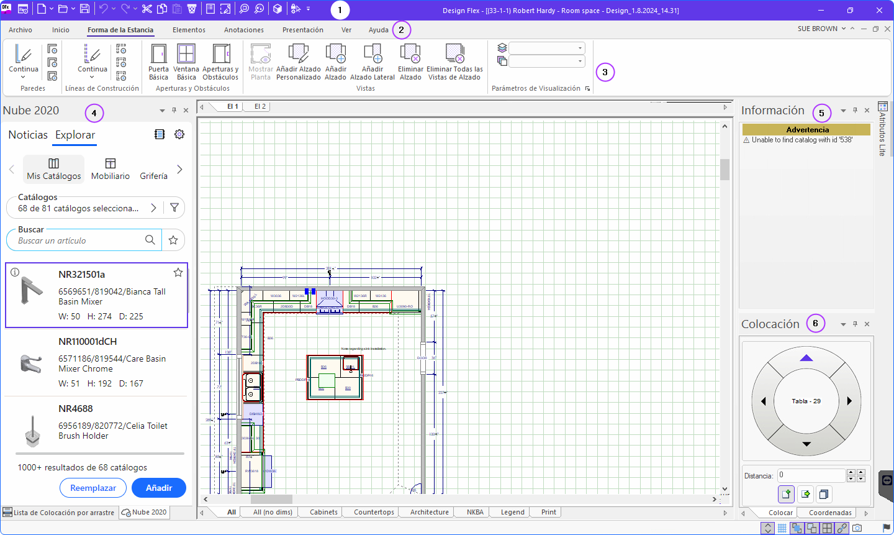Click the Reemplazar button

coord(93,488)
